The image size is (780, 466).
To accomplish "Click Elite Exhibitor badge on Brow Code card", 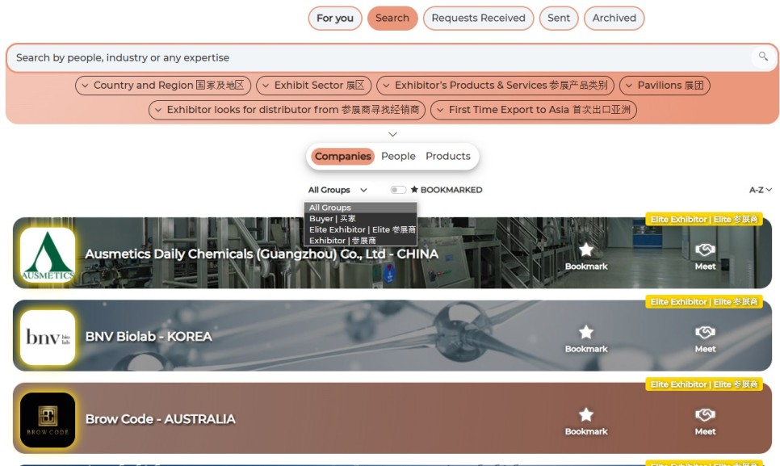I will (704, 384).
